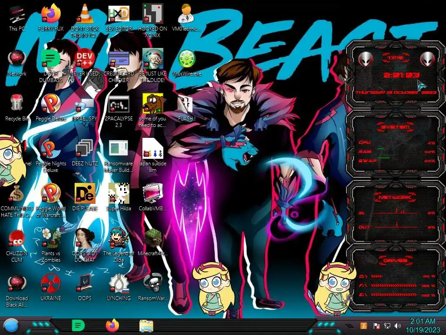Click the SYSTEM widget header
Viewport: 446px width, 335px height.
395,127
